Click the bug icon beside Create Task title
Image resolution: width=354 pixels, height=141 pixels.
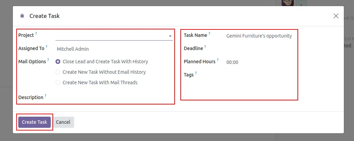coord(22,16)
